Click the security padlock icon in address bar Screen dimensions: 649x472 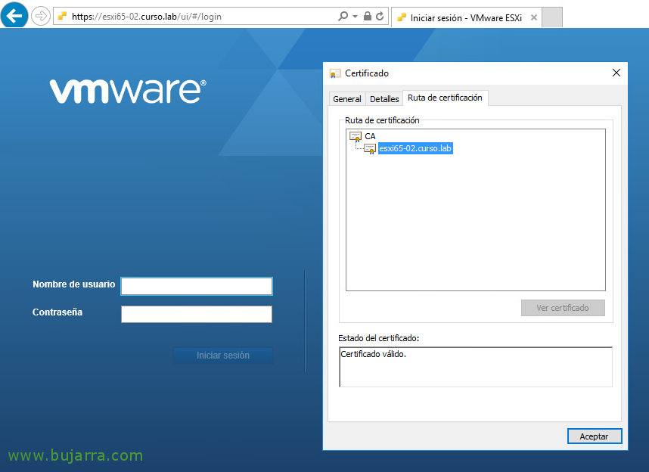pos(367,16)
